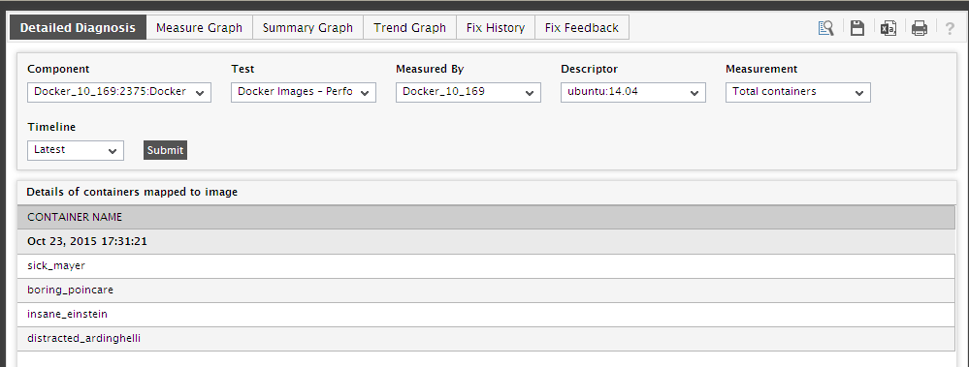Click the printer icon
The height and width of the screenshot is (367, 969).
pyautogui.click(x=920, y=28)
